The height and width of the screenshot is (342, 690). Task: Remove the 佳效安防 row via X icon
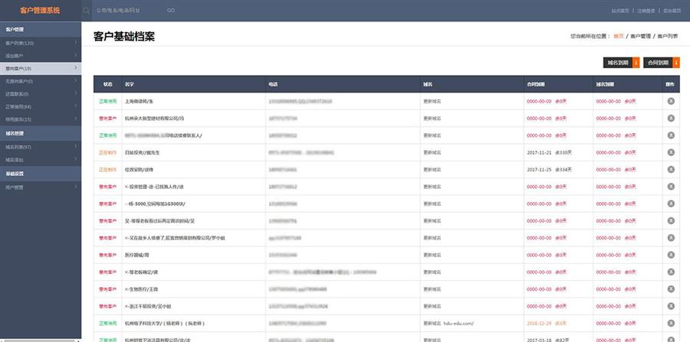click(670, 169)
